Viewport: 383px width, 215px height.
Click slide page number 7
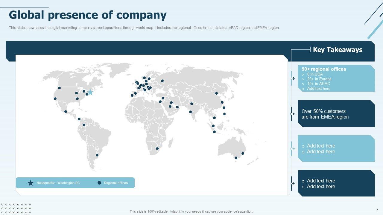click(377, 210)
